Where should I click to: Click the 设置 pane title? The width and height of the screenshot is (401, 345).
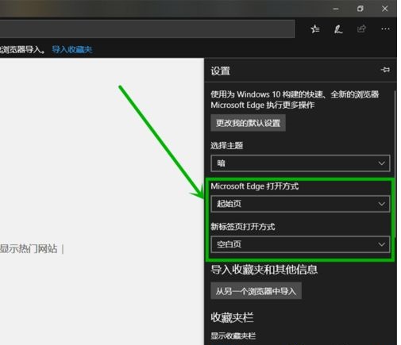tap(220, 71)
